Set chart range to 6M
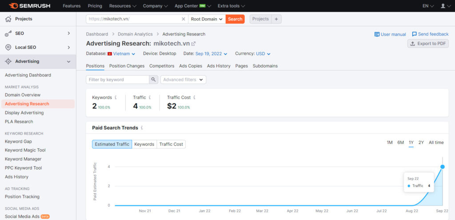Viewport: 455px width, 220px height. (400, 143)
